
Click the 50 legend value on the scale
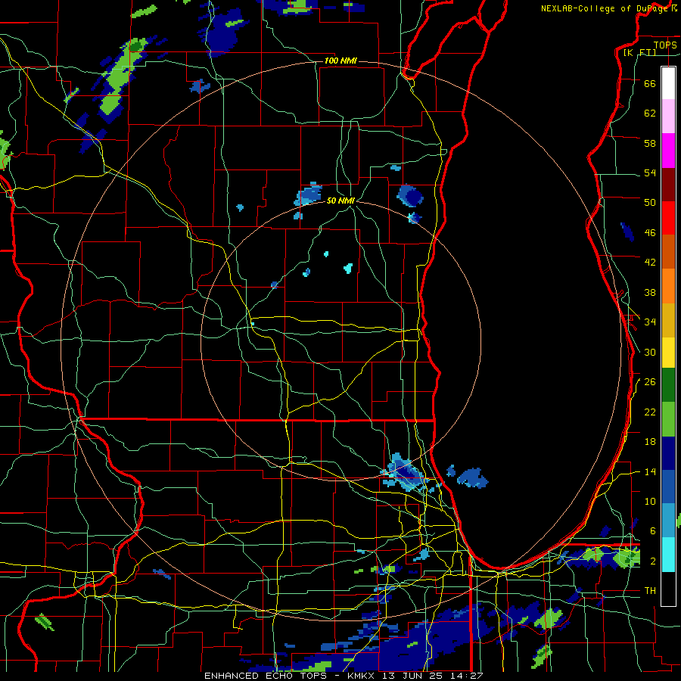pyautogui.click(x=650, y=202)
